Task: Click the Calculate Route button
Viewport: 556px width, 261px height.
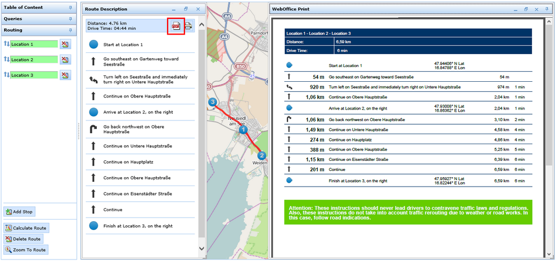Action: point(26,228)
